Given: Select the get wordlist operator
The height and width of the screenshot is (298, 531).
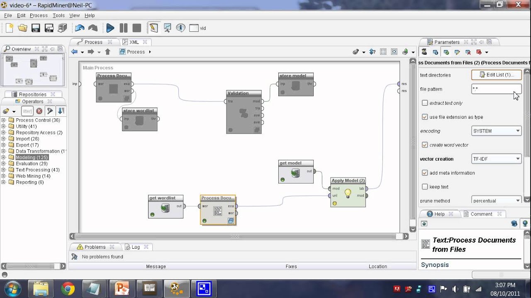Looking at the screenshot, I should point(166,207).
